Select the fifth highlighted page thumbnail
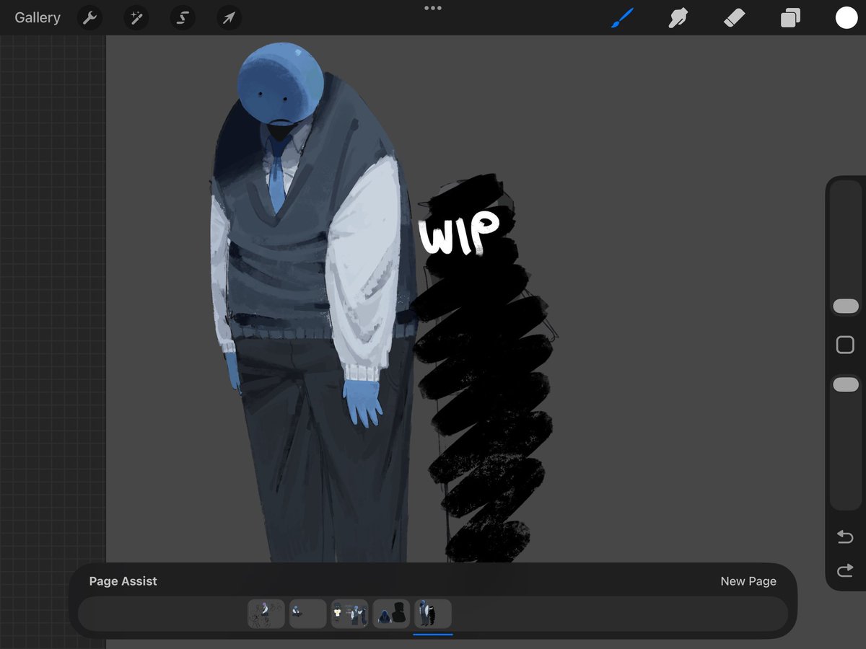This screenshot has height=649, width=866. click(433, 614)
